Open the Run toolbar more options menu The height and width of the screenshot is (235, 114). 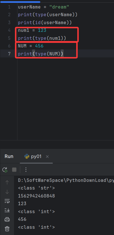(x=26, y=170)
